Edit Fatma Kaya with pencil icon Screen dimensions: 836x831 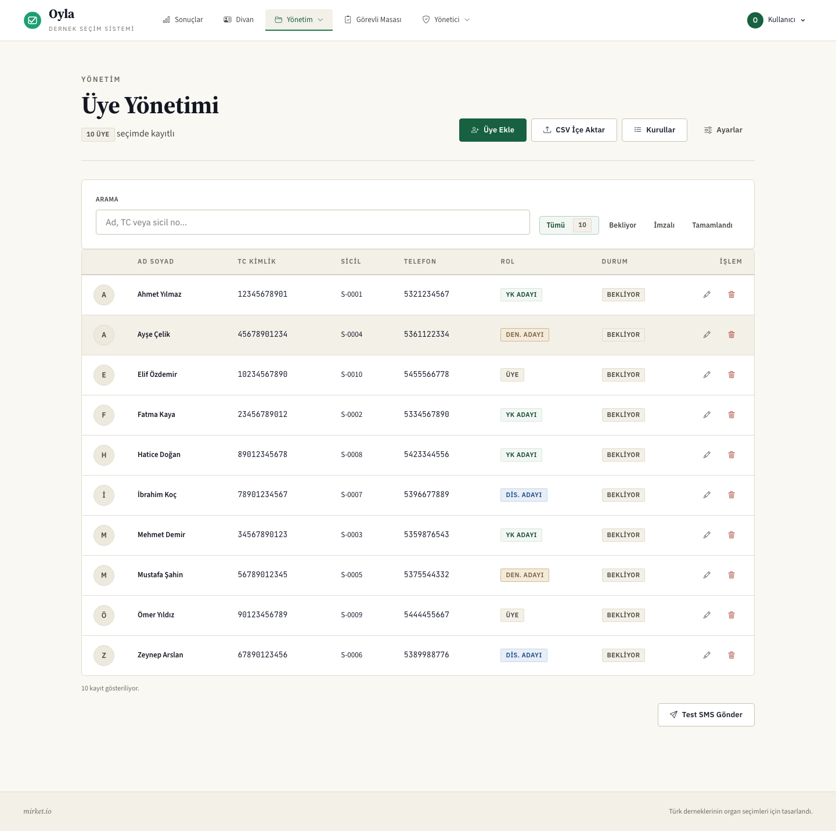707,415
